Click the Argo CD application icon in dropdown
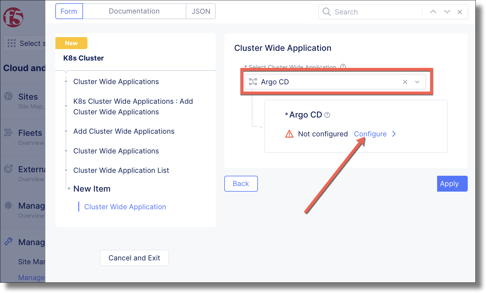 pos(253,82)
